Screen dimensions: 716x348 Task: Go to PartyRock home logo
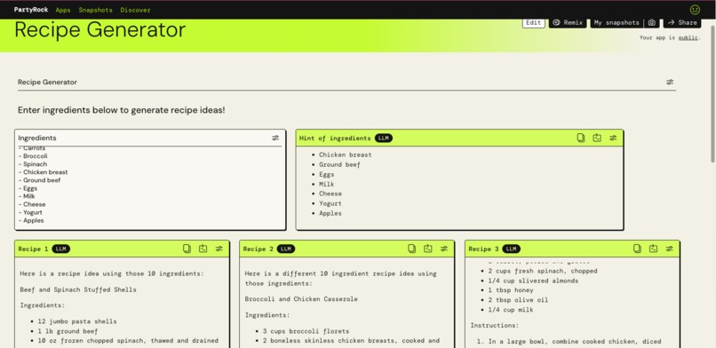(31, 10)
